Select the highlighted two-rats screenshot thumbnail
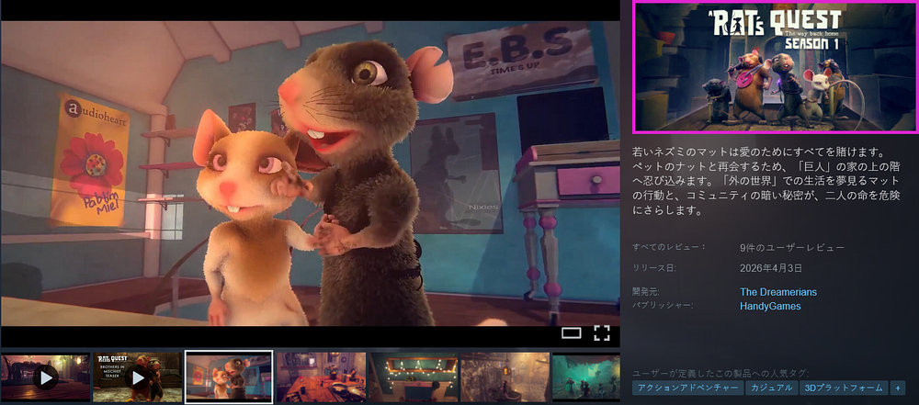The image size is (919, 405). click(229, 377)
